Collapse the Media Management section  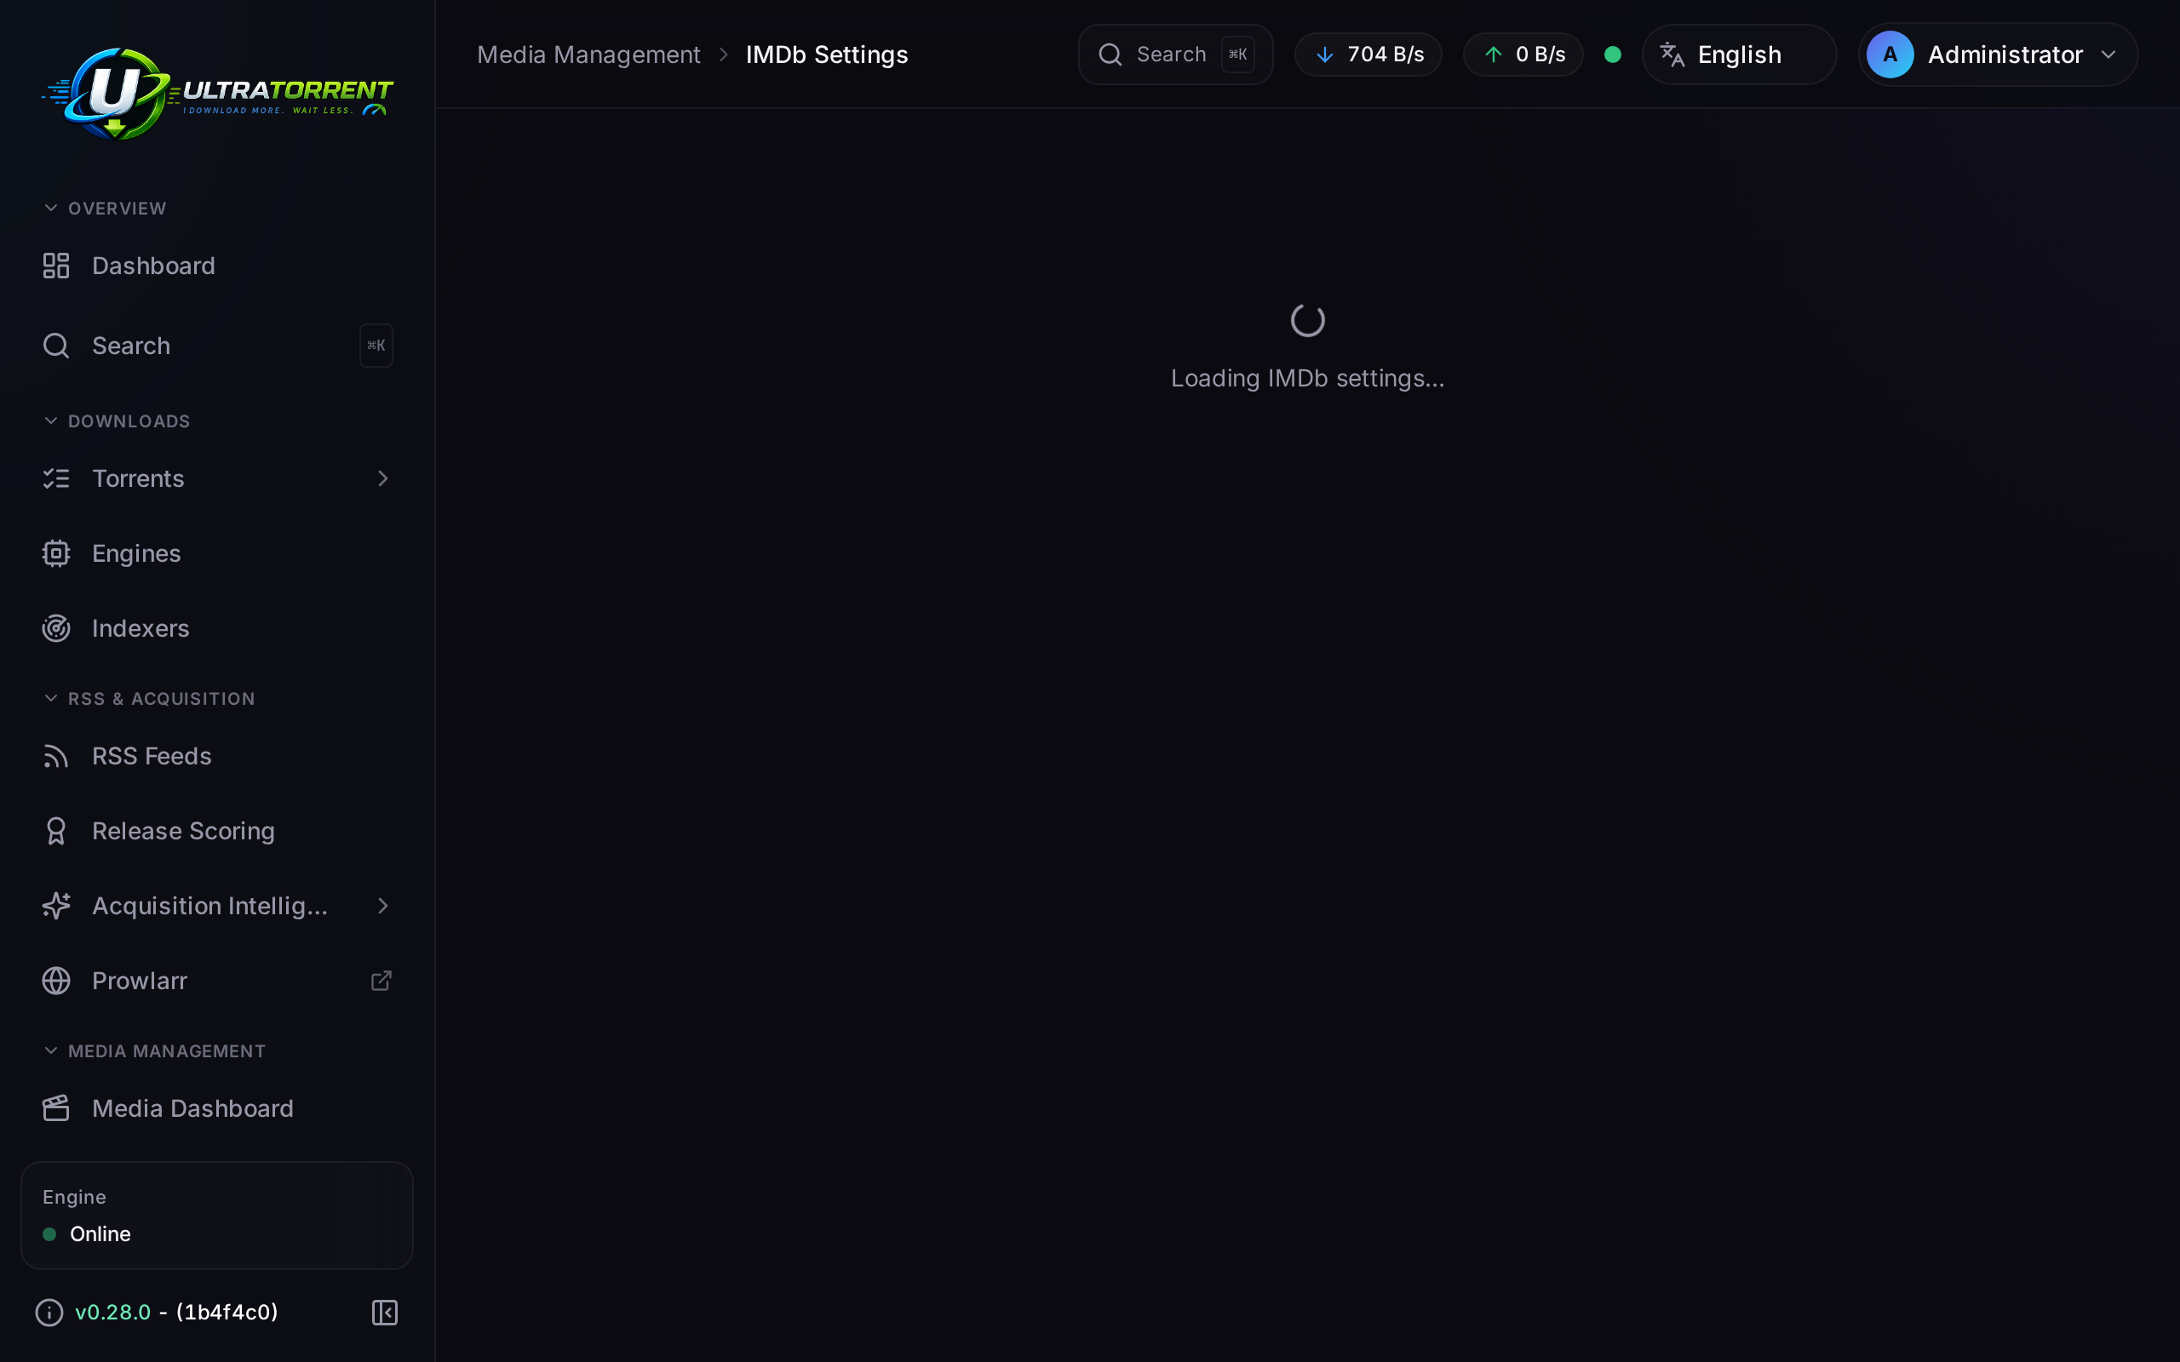(154, 1050)
